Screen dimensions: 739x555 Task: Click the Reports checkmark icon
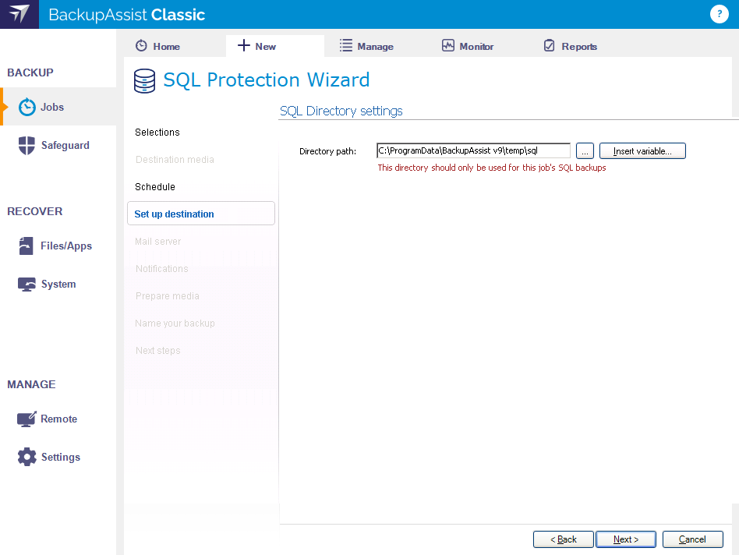[x=550, y=46]
